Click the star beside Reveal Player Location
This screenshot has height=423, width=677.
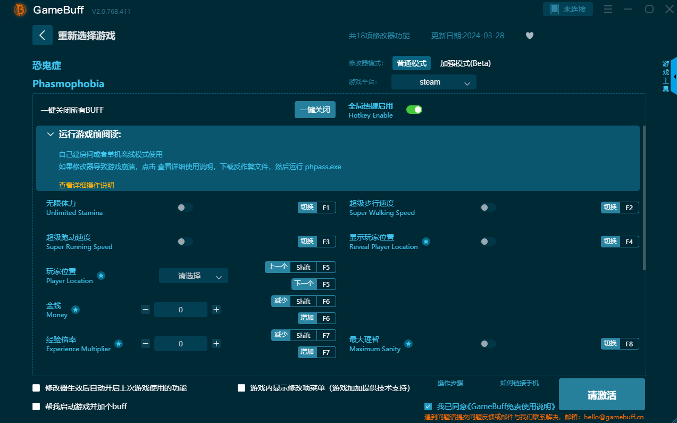[x=426, y=242]
